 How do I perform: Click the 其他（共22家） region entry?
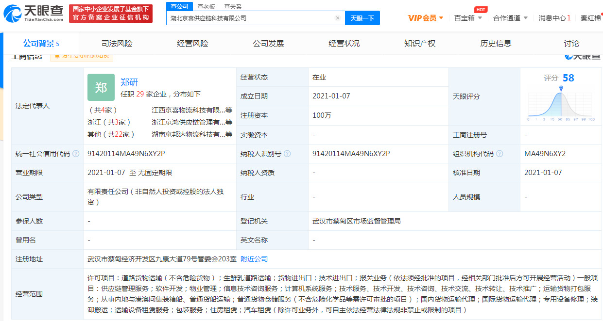[x=111, y=134]
